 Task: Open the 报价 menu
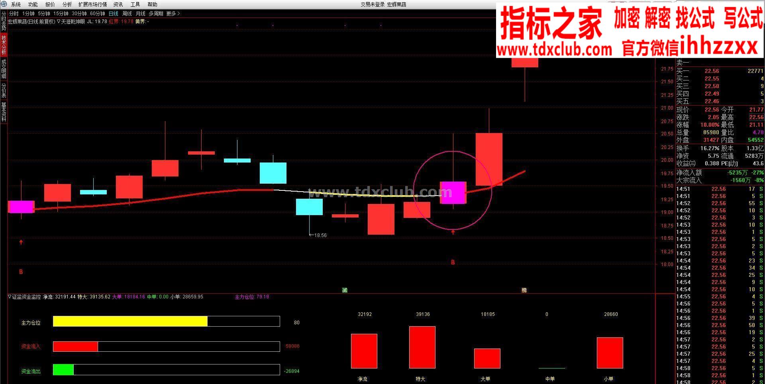coord(50,4)
